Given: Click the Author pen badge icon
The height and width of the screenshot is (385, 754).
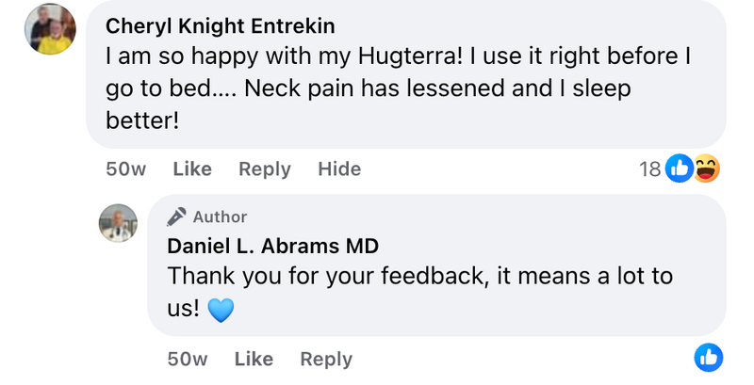Looking at the screenshot, I should point(176,217).
